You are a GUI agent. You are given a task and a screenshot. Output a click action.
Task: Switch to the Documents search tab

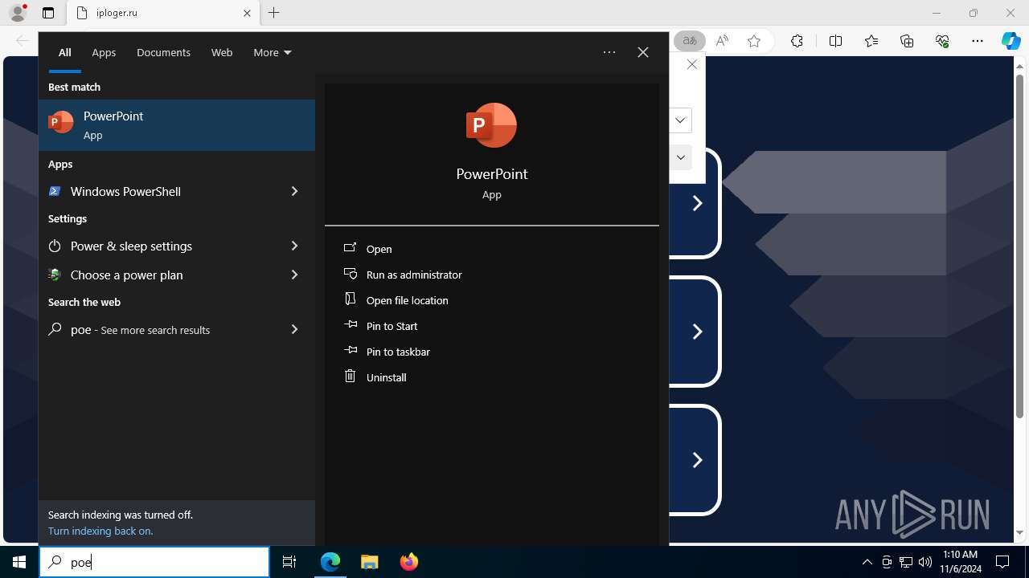click(x=163, y=52)
